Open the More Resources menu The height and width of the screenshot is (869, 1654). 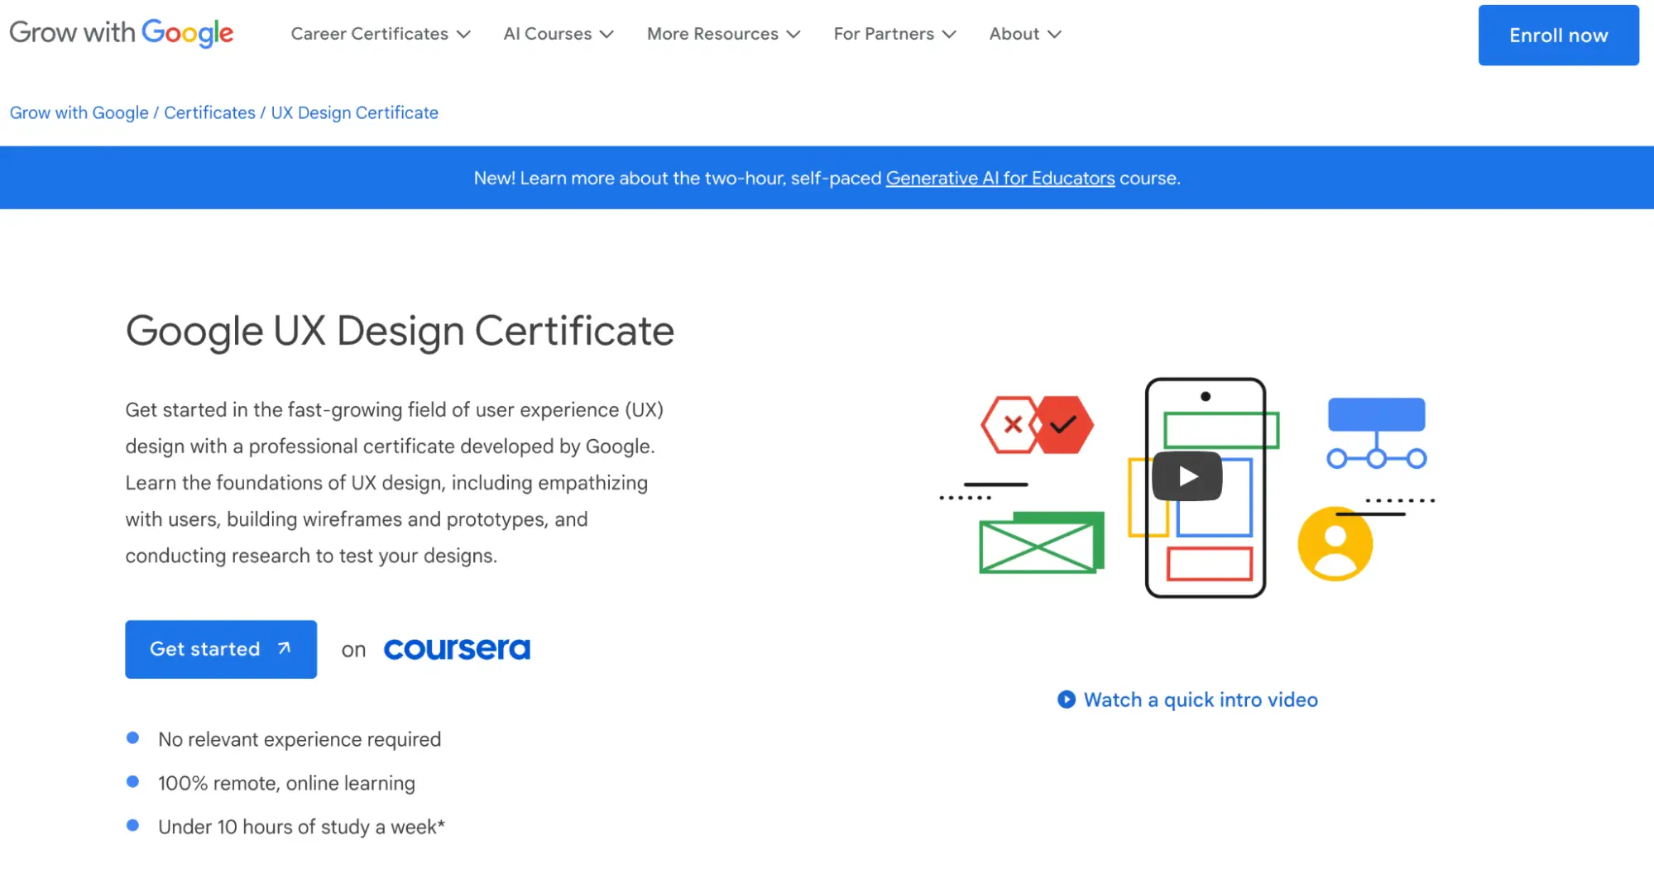(723, 34)
